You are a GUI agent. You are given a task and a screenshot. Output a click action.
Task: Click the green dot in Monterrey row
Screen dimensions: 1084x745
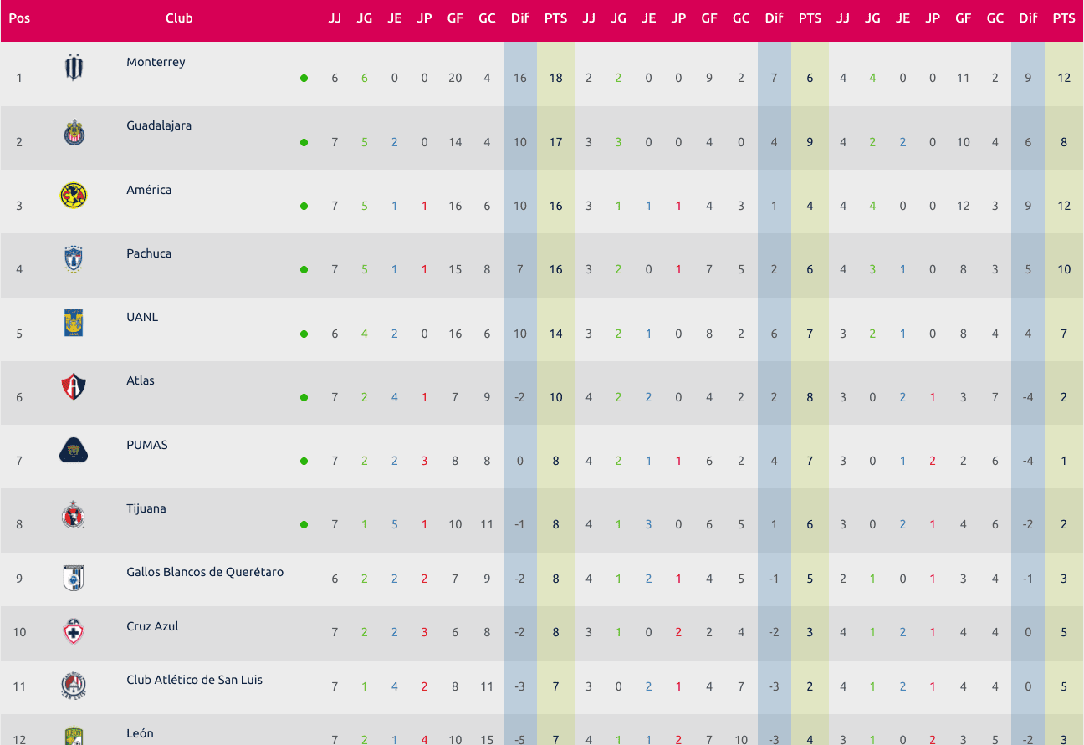pyautogui.click(x=304, y=79)
